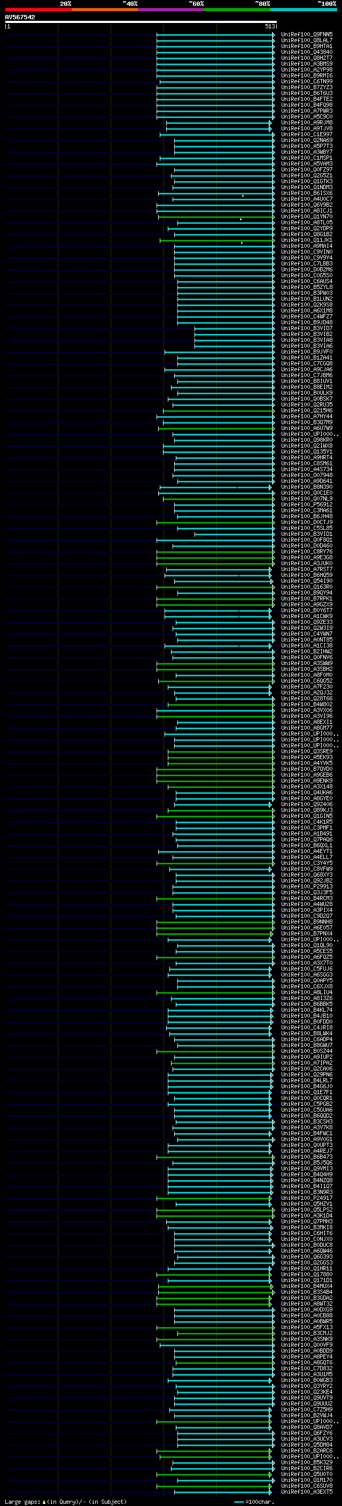
Task: Select the UniRef100_A8EXI1 label
Action: (307, 721)
